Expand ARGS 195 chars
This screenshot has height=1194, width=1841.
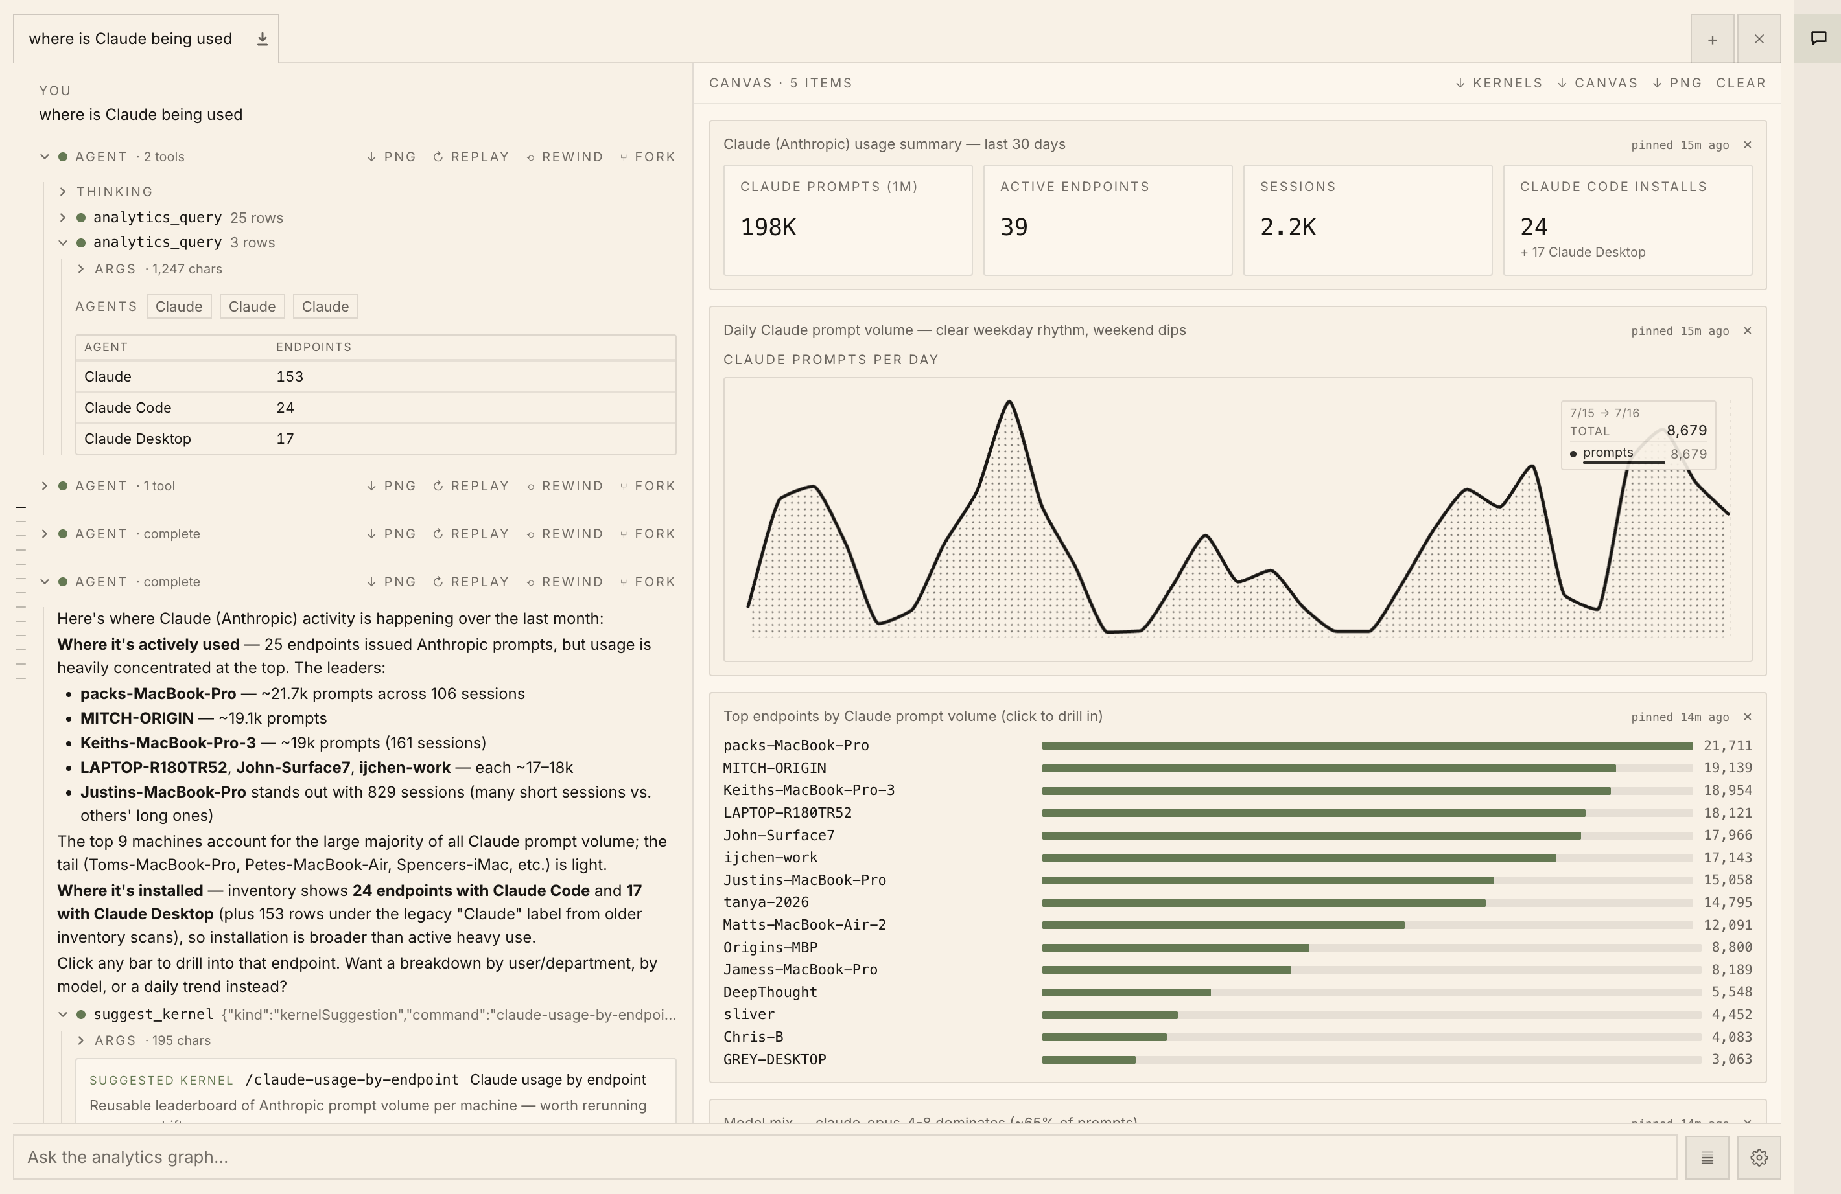(x=80, y=1040)
